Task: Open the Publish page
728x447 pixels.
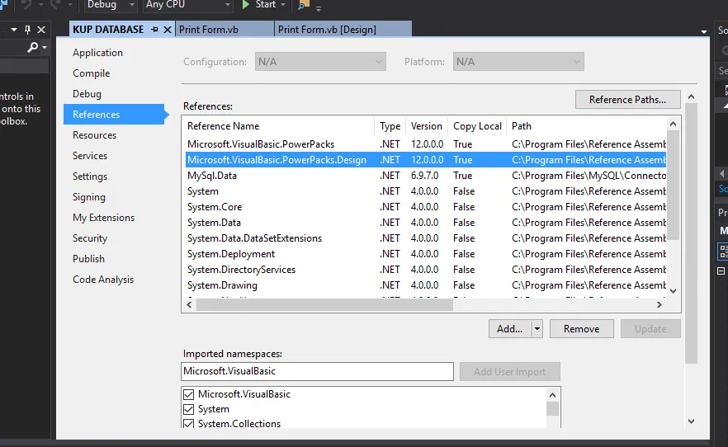Action: (88, 259)
